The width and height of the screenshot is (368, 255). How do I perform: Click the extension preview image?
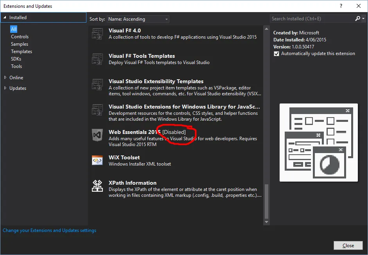(x=318, y=142)
